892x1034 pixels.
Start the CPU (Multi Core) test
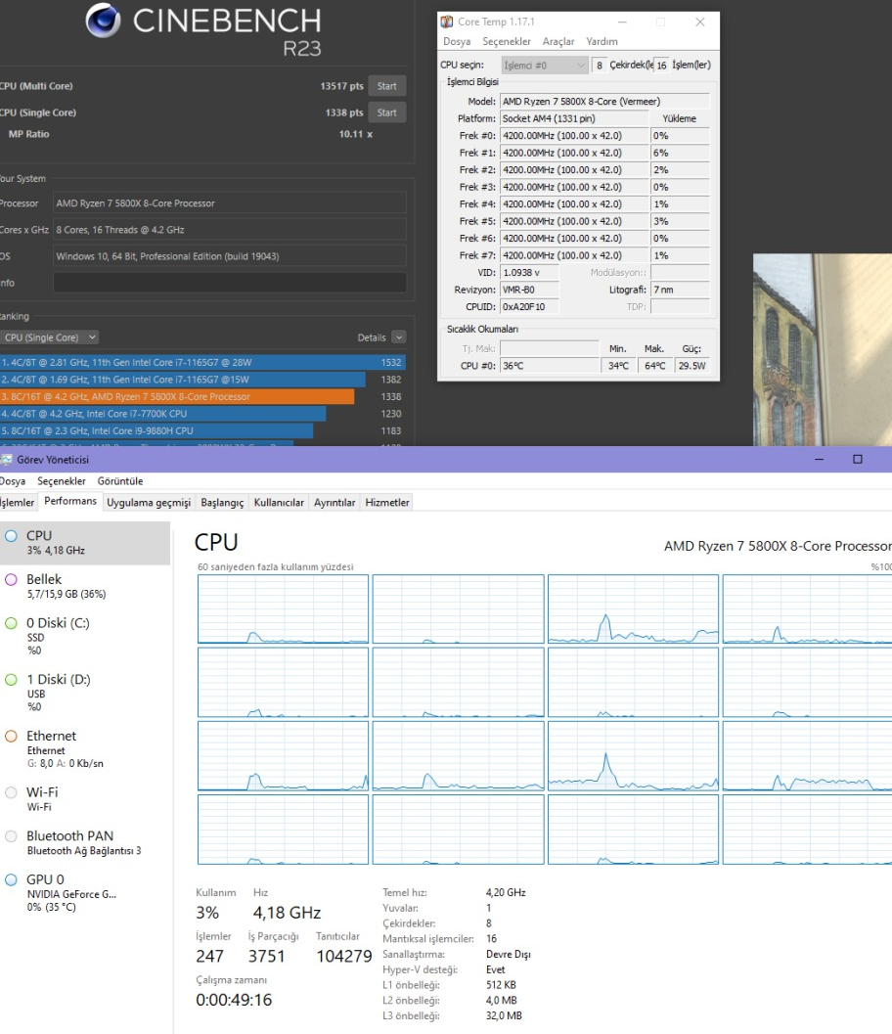pos(387,86)
